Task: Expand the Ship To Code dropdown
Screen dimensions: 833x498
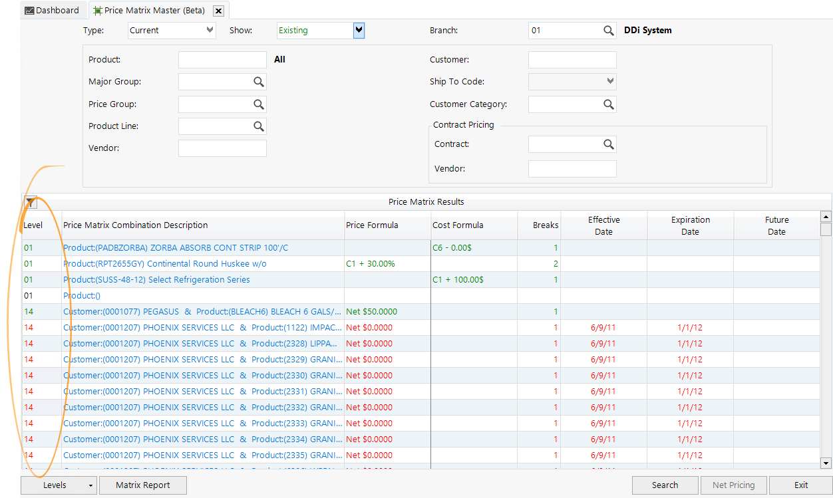Action: click(x=609, y=81)
